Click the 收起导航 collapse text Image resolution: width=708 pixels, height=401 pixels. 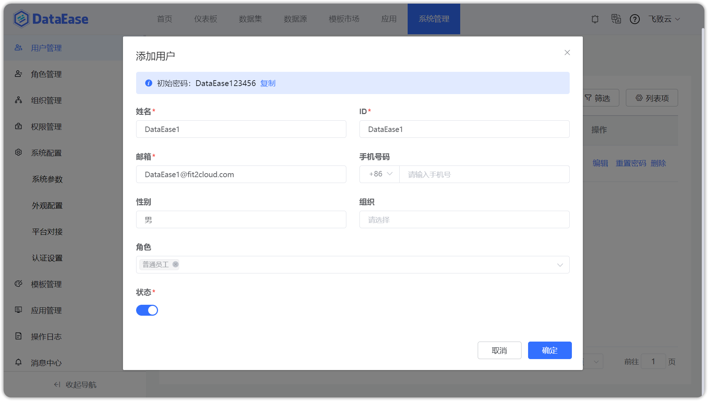coord(81,385)
